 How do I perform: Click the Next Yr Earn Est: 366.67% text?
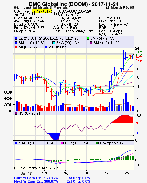[36, 181]
